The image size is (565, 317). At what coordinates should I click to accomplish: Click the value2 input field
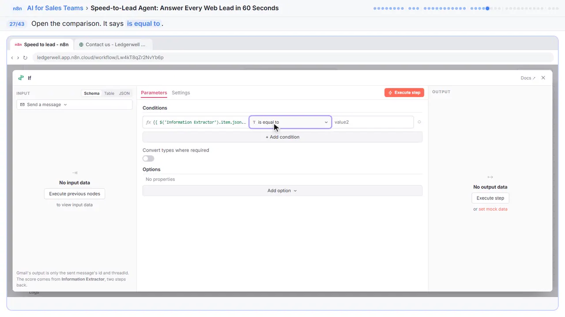[373, 122]
